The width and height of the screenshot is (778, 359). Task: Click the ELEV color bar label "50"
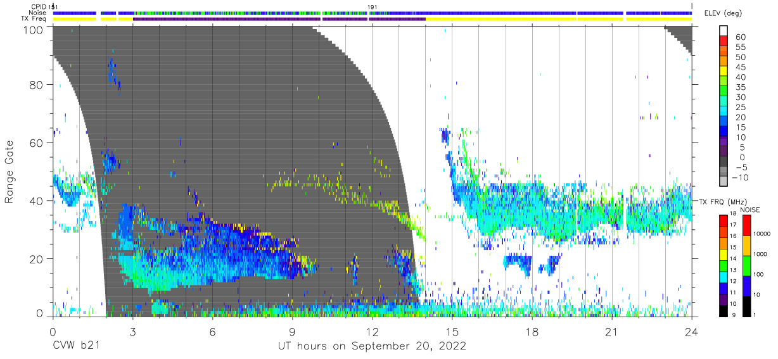point(741,58)
